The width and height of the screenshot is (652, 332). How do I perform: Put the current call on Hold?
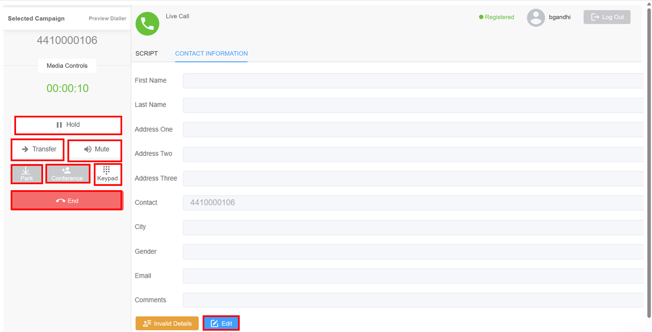coord(68,124)
